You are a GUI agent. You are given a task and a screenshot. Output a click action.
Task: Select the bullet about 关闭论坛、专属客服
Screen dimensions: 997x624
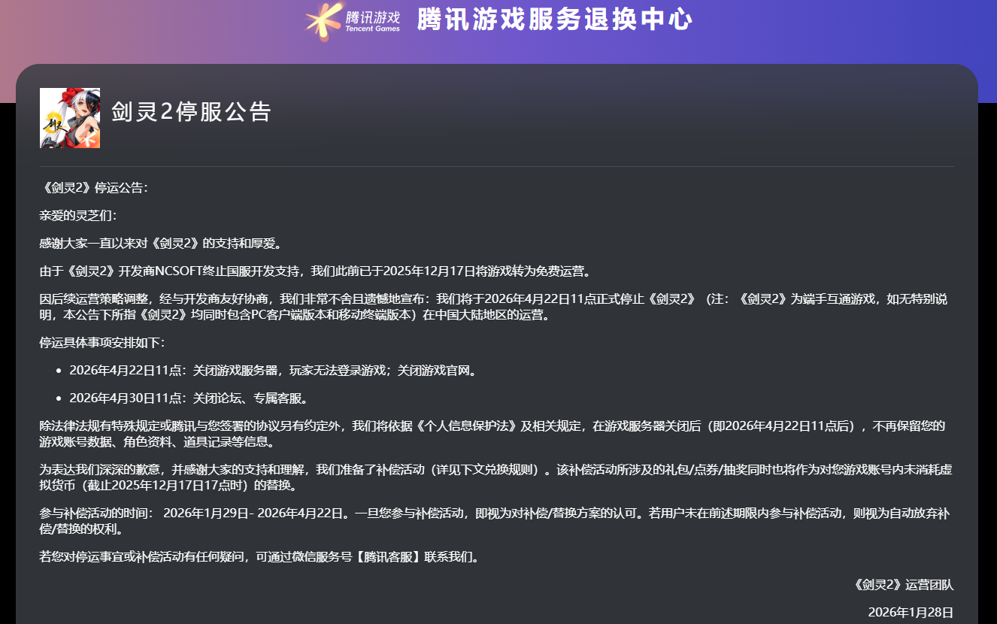click(188, 398)
